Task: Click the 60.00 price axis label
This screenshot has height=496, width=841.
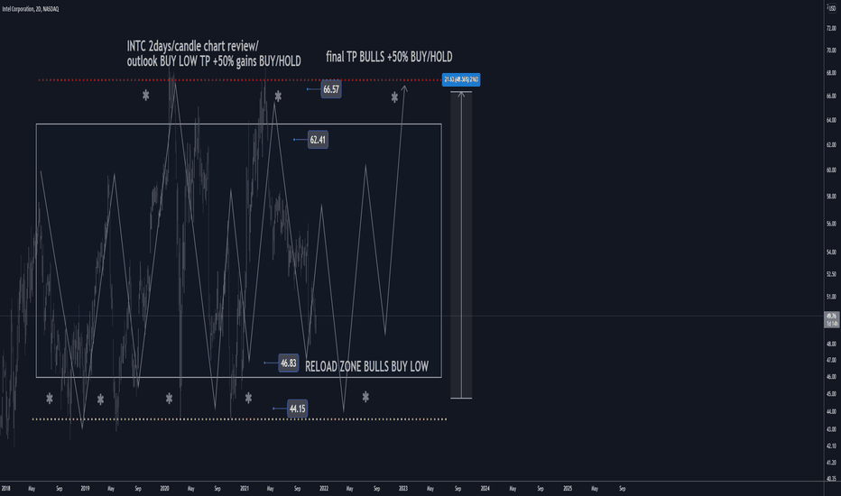Action: pyautogui.click(x=831, y=170)
